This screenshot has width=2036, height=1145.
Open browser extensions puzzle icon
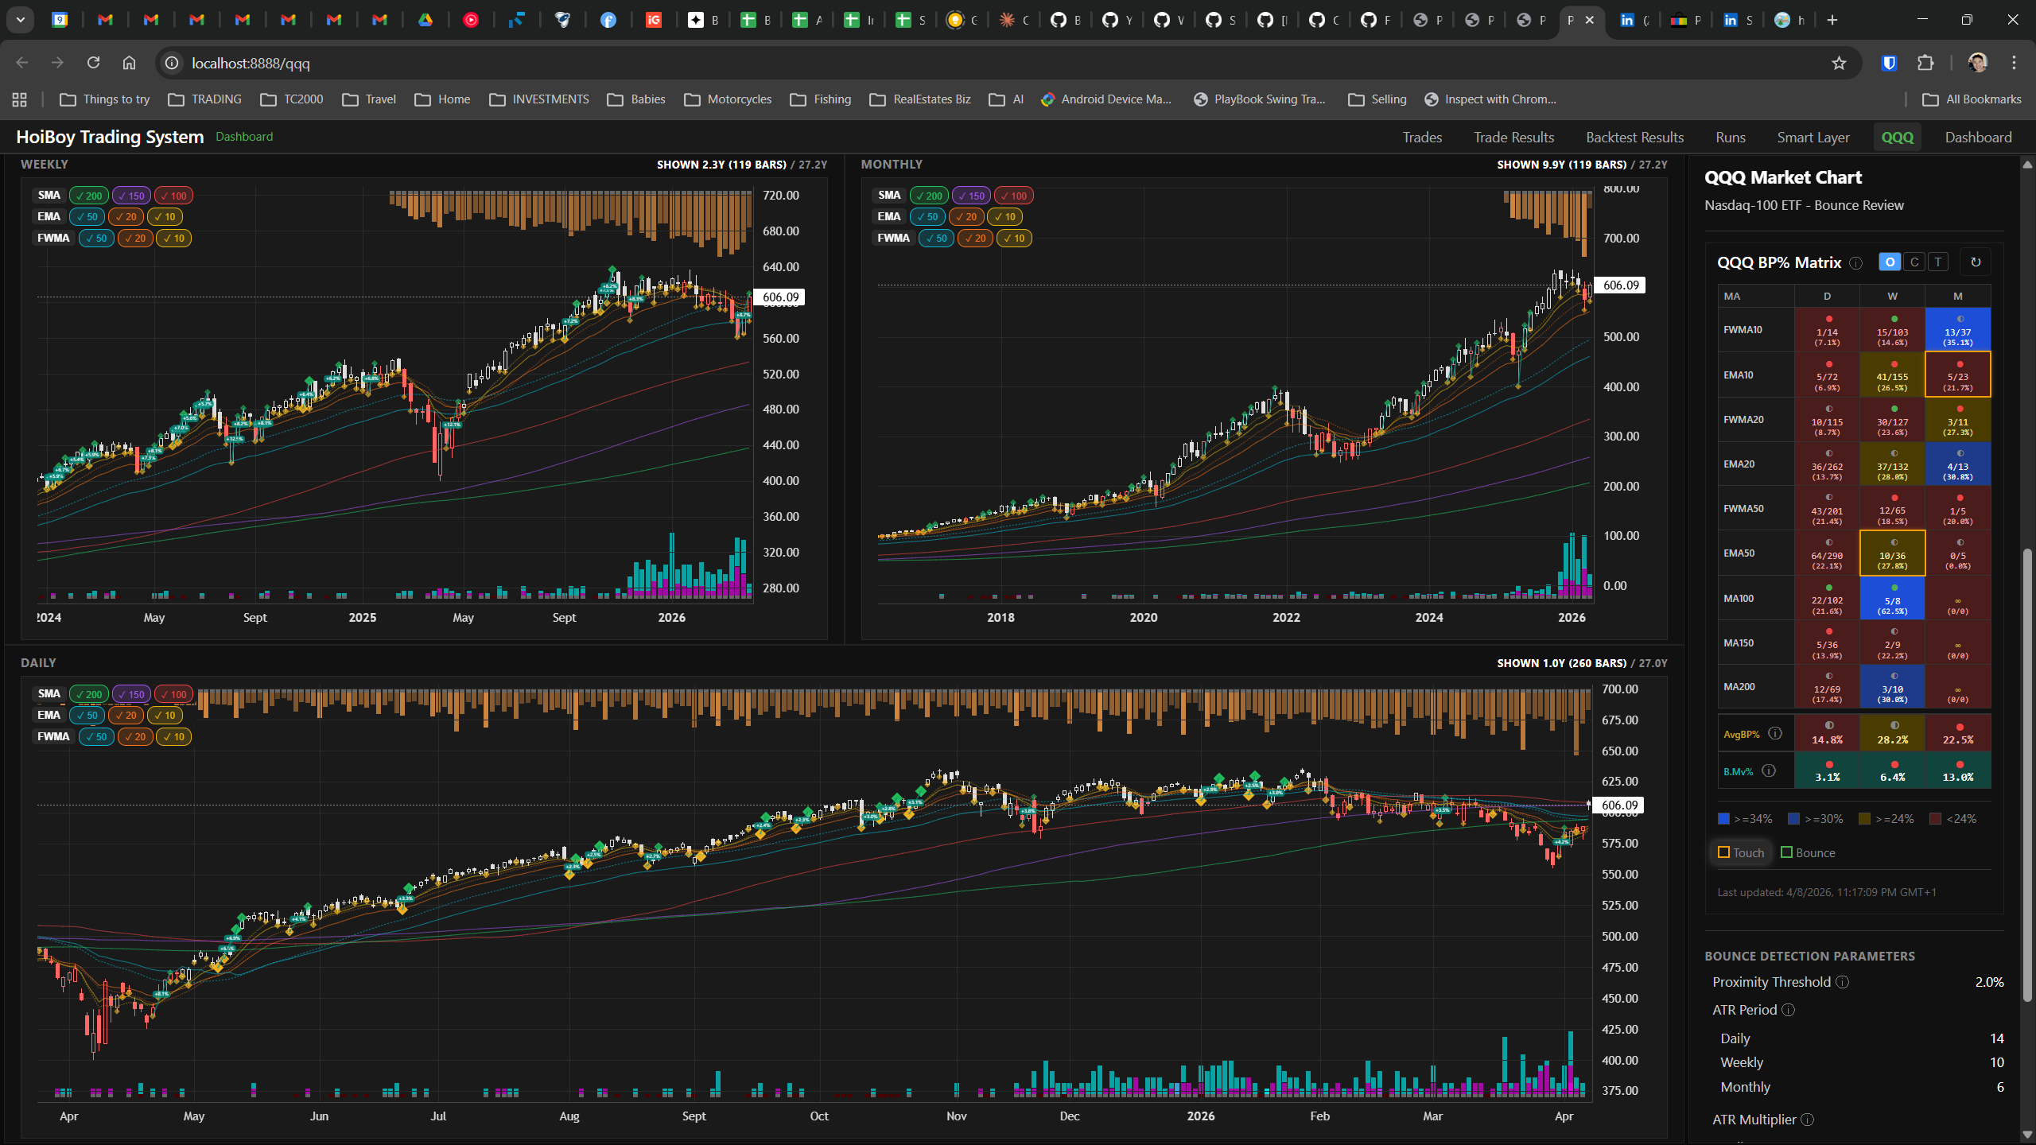1925,63
